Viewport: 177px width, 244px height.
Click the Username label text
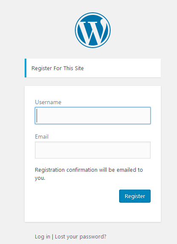48,102
